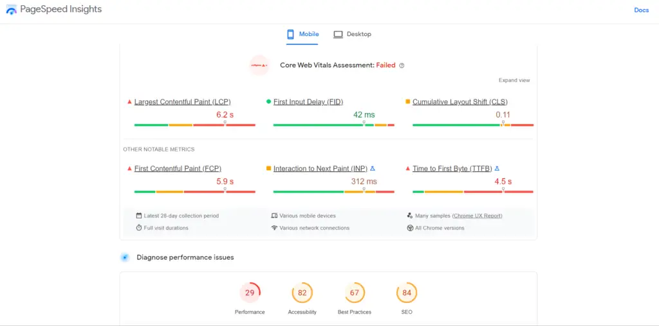Screen dimensions: 659x326
Task: Click the samples dots icon
Action: click(x=410, y=216)
